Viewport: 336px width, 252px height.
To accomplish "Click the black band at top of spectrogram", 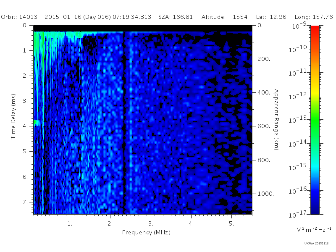I will tap(143, 28).
